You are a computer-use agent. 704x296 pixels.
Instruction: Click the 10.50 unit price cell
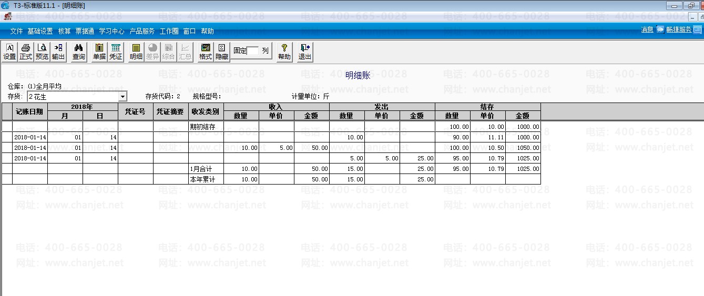(x=488, y=148)
